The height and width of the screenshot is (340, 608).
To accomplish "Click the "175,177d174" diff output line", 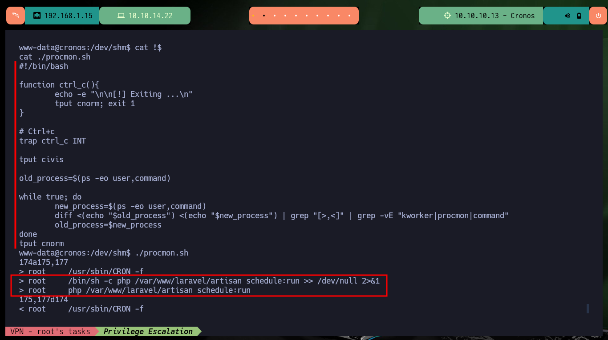I will pyautogui.click(x=44, y=300).
